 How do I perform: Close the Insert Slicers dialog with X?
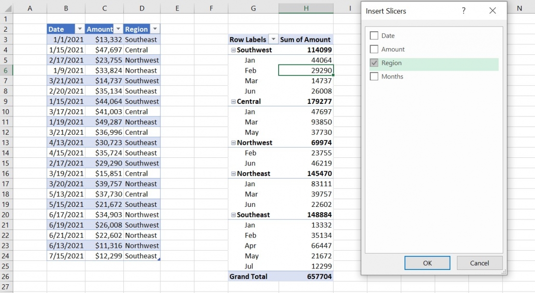point(493,10)
